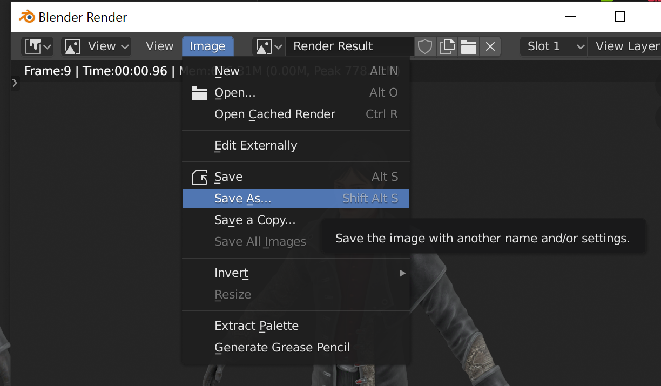The width and height of the screenshot is (661, 386).
Task: Open the Slot 1 dropdown
Action: point(554,46)
